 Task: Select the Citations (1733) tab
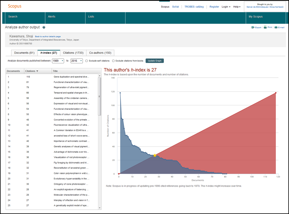tap(73, 53)
